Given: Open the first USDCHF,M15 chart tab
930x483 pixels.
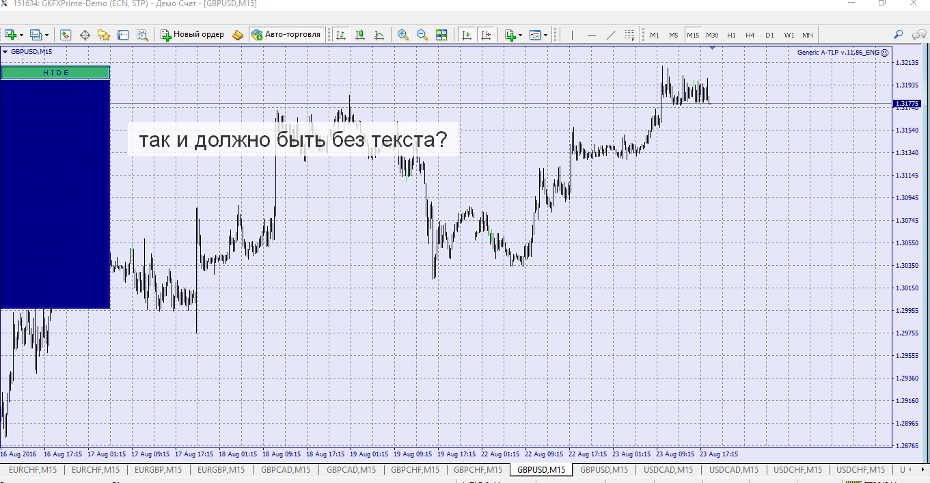Looking at the screenshot, I should pyautogui.click(x=797, y=469).
